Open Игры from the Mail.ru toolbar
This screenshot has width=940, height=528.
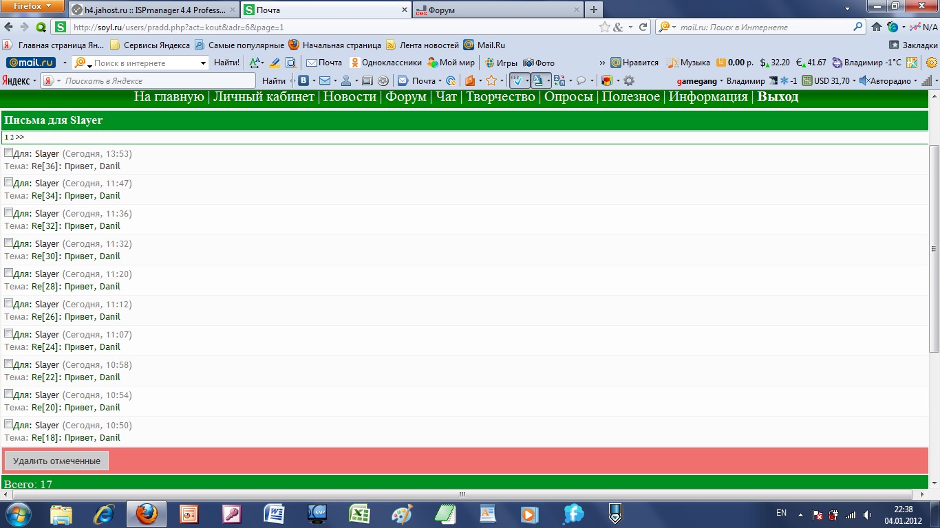click(501, 63)
